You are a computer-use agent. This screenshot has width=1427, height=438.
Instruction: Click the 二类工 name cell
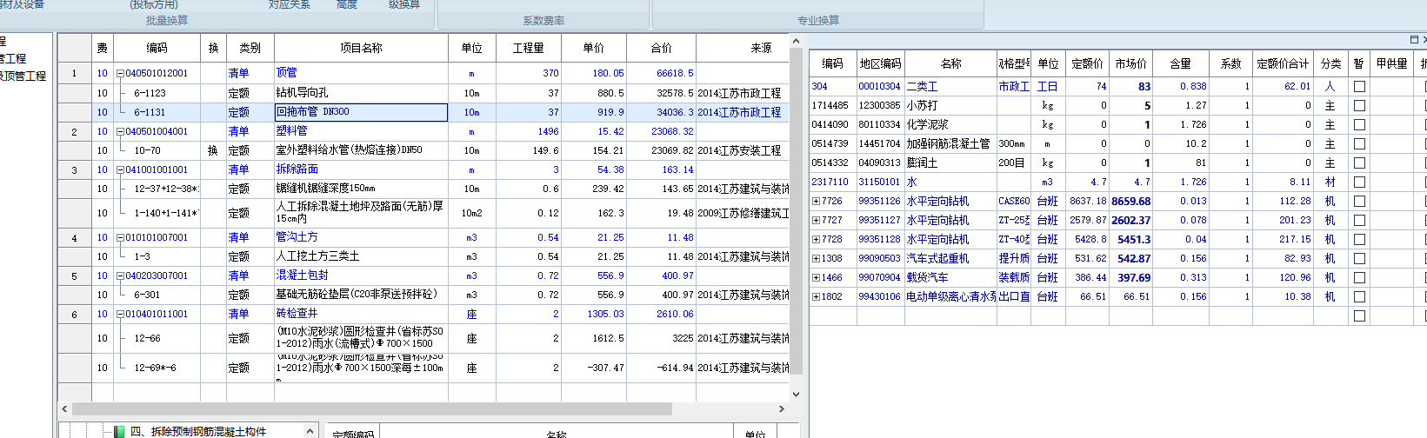[950, 86]
